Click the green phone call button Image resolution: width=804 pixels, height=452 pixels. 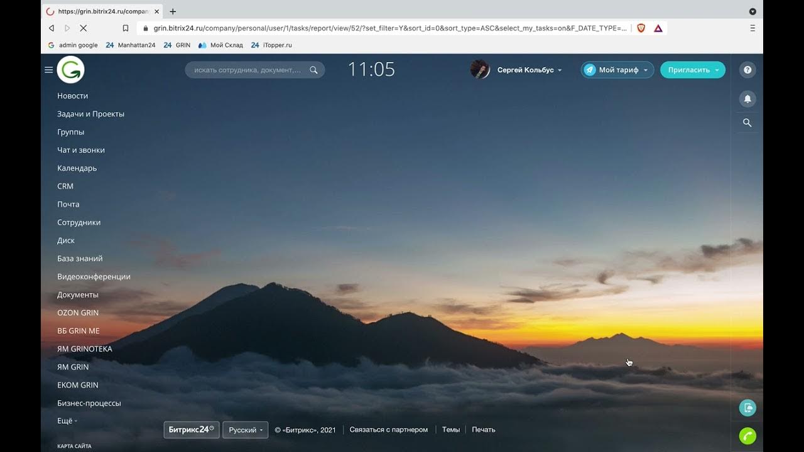click(747, 436)
